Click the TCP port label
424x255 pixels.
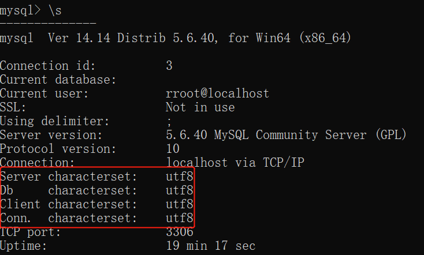[31, 232]
